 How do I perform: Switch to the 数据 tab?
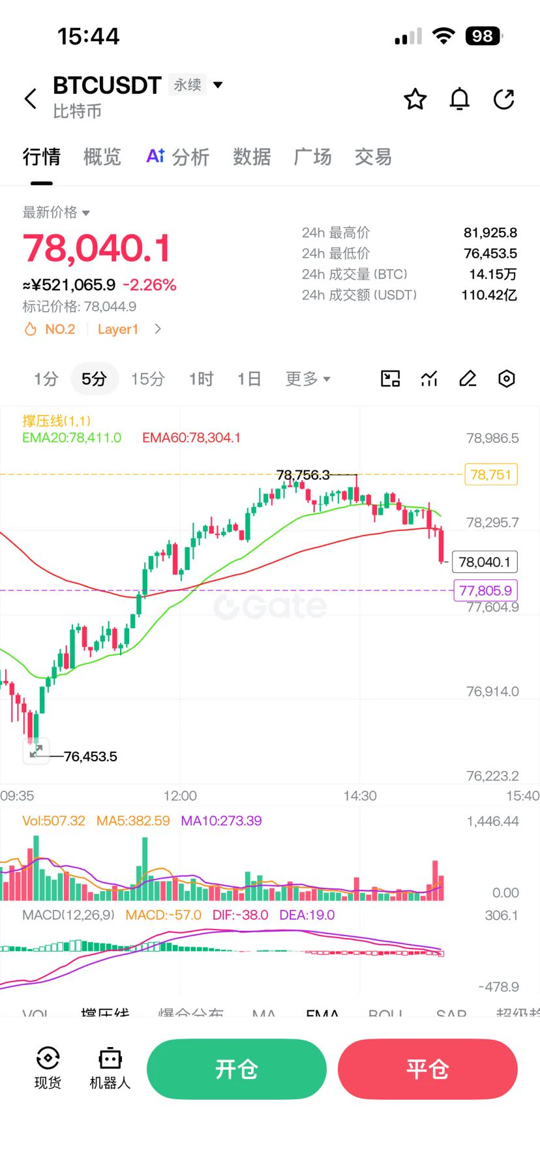[252, 157]
